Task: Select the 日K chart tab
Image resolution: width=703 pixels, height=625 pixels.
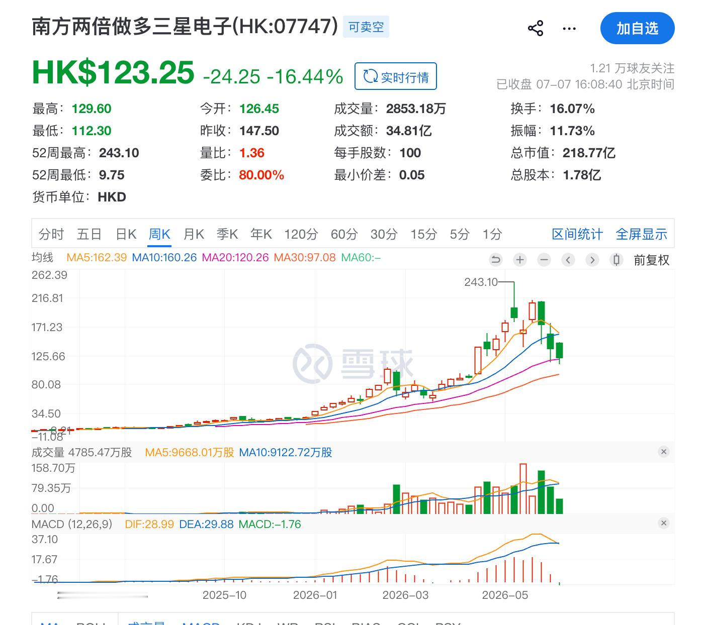Action: [x=126, y=234]
